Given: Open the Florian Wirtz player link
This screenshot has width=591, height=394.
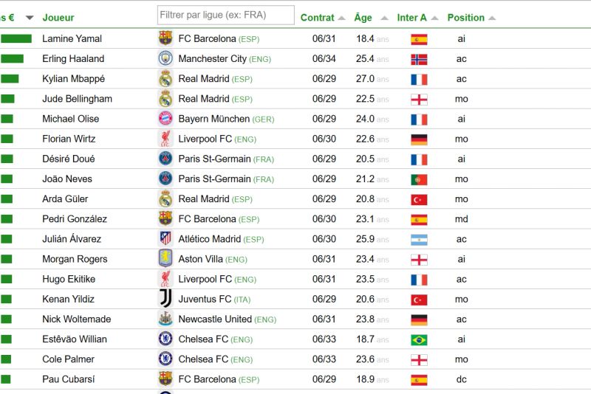Looking at the screenshot, I should [69, 139].
